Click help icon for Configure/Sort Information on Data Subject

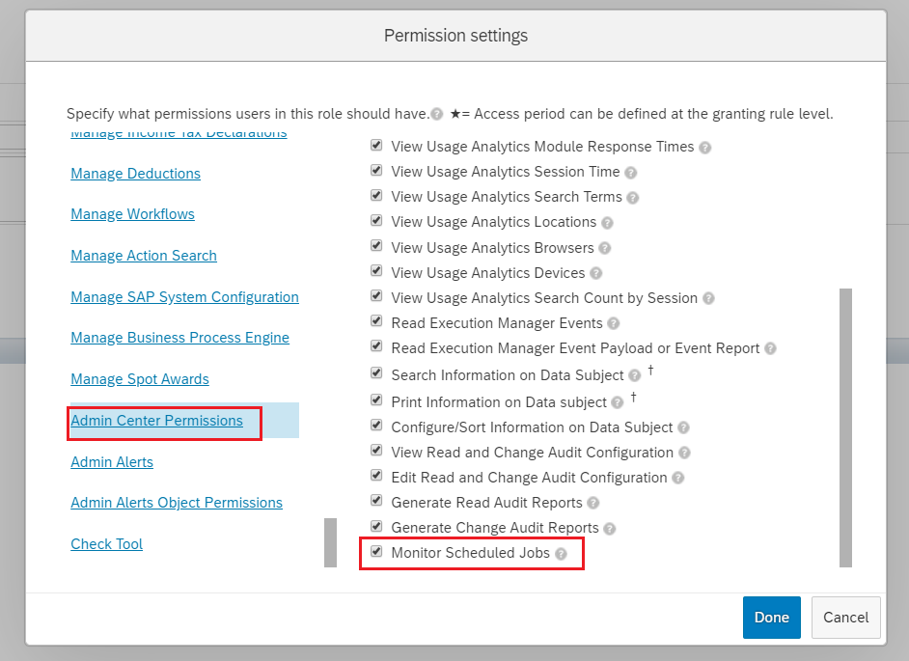683,427
